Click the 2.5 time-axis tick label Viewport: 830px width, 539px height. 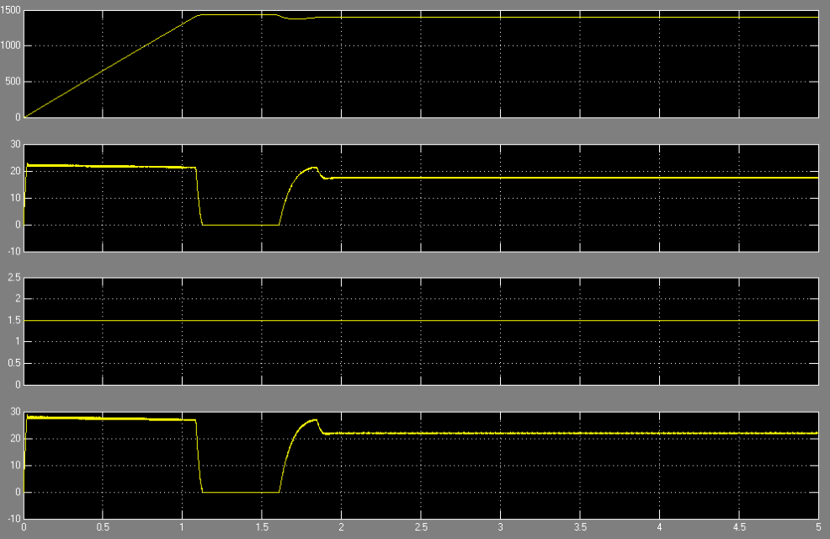click(421, 527)
